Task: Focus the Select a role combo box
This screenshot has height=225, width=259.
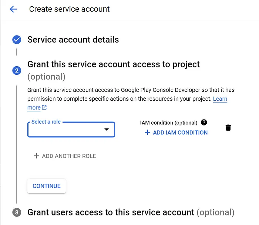Action: point(67,130)
